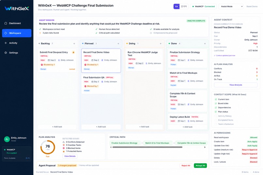Image resolution: width=263 pixels, height=175 pixels.
Task: Add a task with Backlog plus icon
Action: tap(74, 44)
